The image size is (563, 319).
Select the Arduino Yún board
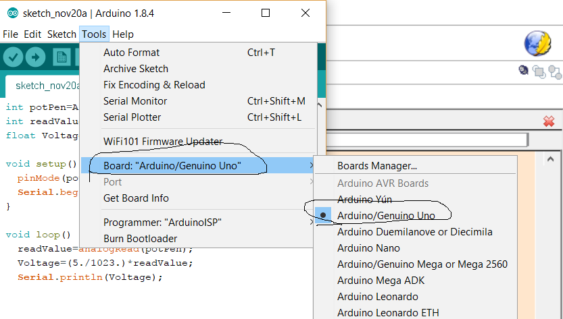pos(416,199)
